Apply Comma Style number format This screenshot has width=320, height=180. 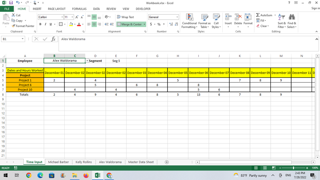[164, 24]
